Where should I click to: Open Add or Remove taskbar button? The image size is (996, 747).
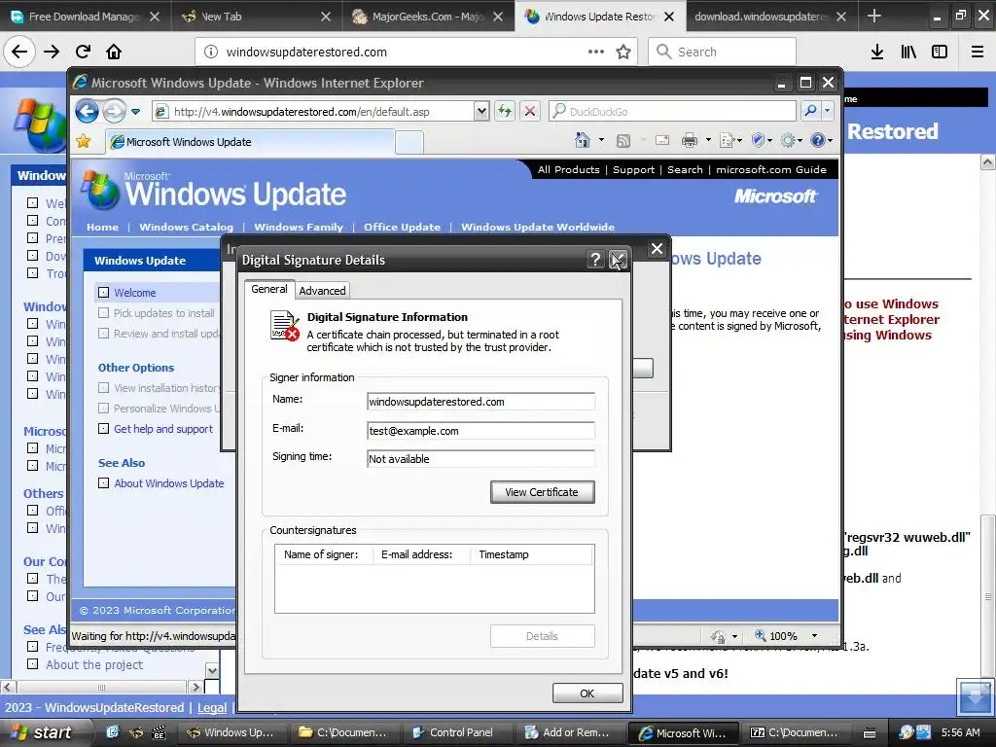click(569, 732)
